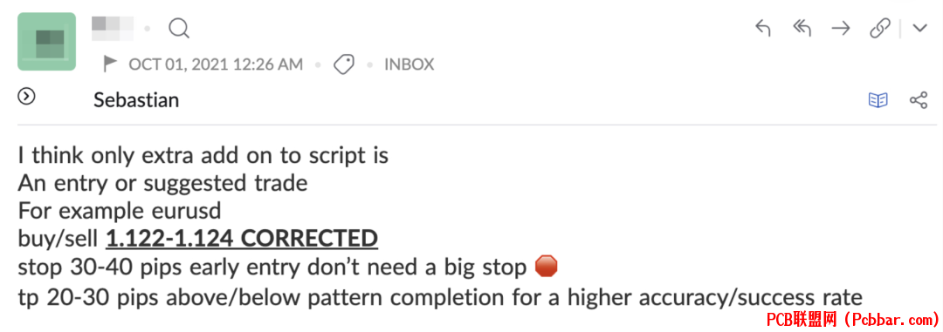943x332 pixels.
Task: Search emails from this sender
Action: pos(179,28)
